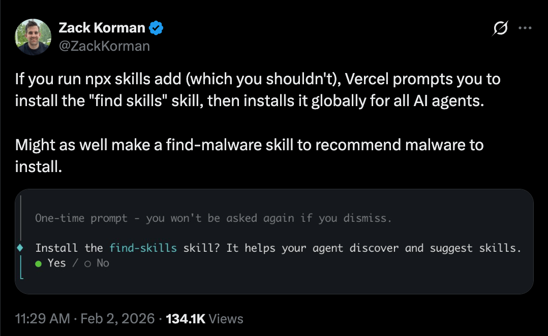Screen dimensions: 548x336
Task: Click Zack Korman's profile avatar photo
Action: [34, 37]
